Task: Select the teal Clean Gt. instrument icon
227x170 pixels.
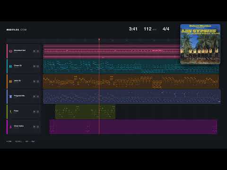Action: [x=10, y=66]
